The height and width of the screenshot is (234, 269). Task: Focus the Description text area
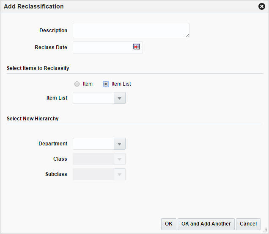pos(131,31)
